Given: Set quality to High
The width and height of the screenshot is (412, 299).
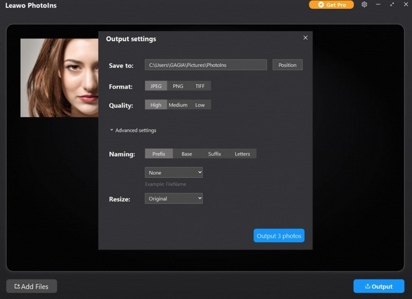Looking at the screenshot, I should pyautogui.click(x=156, y=105).
